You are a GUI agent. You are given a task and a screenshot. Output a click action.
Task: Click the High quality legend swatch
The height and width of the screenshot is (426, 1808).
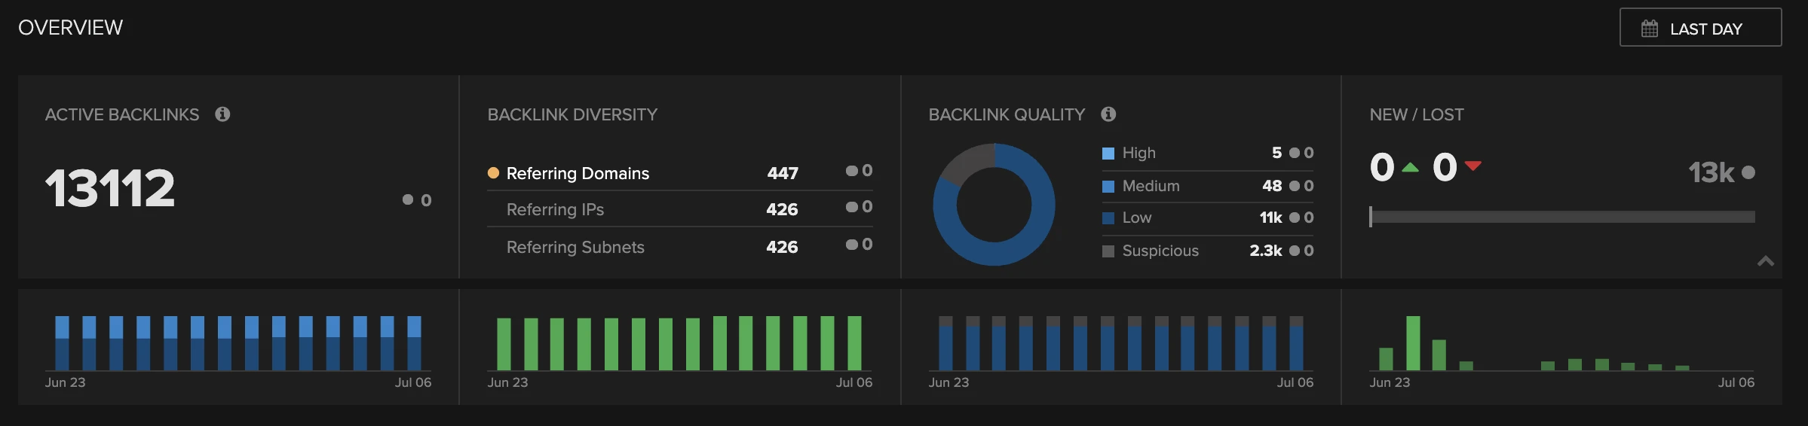1108,154
